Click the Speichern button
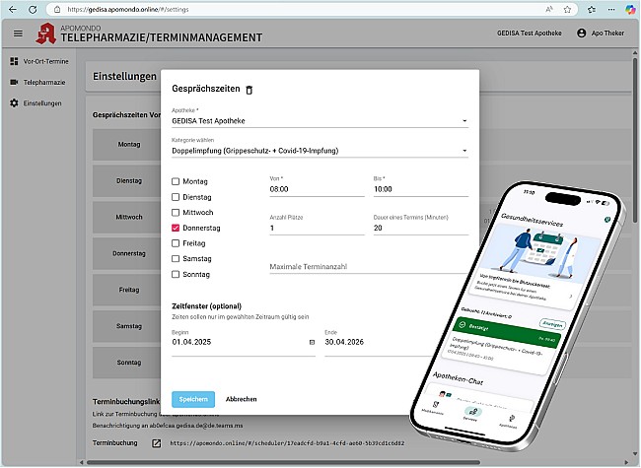 [193, 399]
